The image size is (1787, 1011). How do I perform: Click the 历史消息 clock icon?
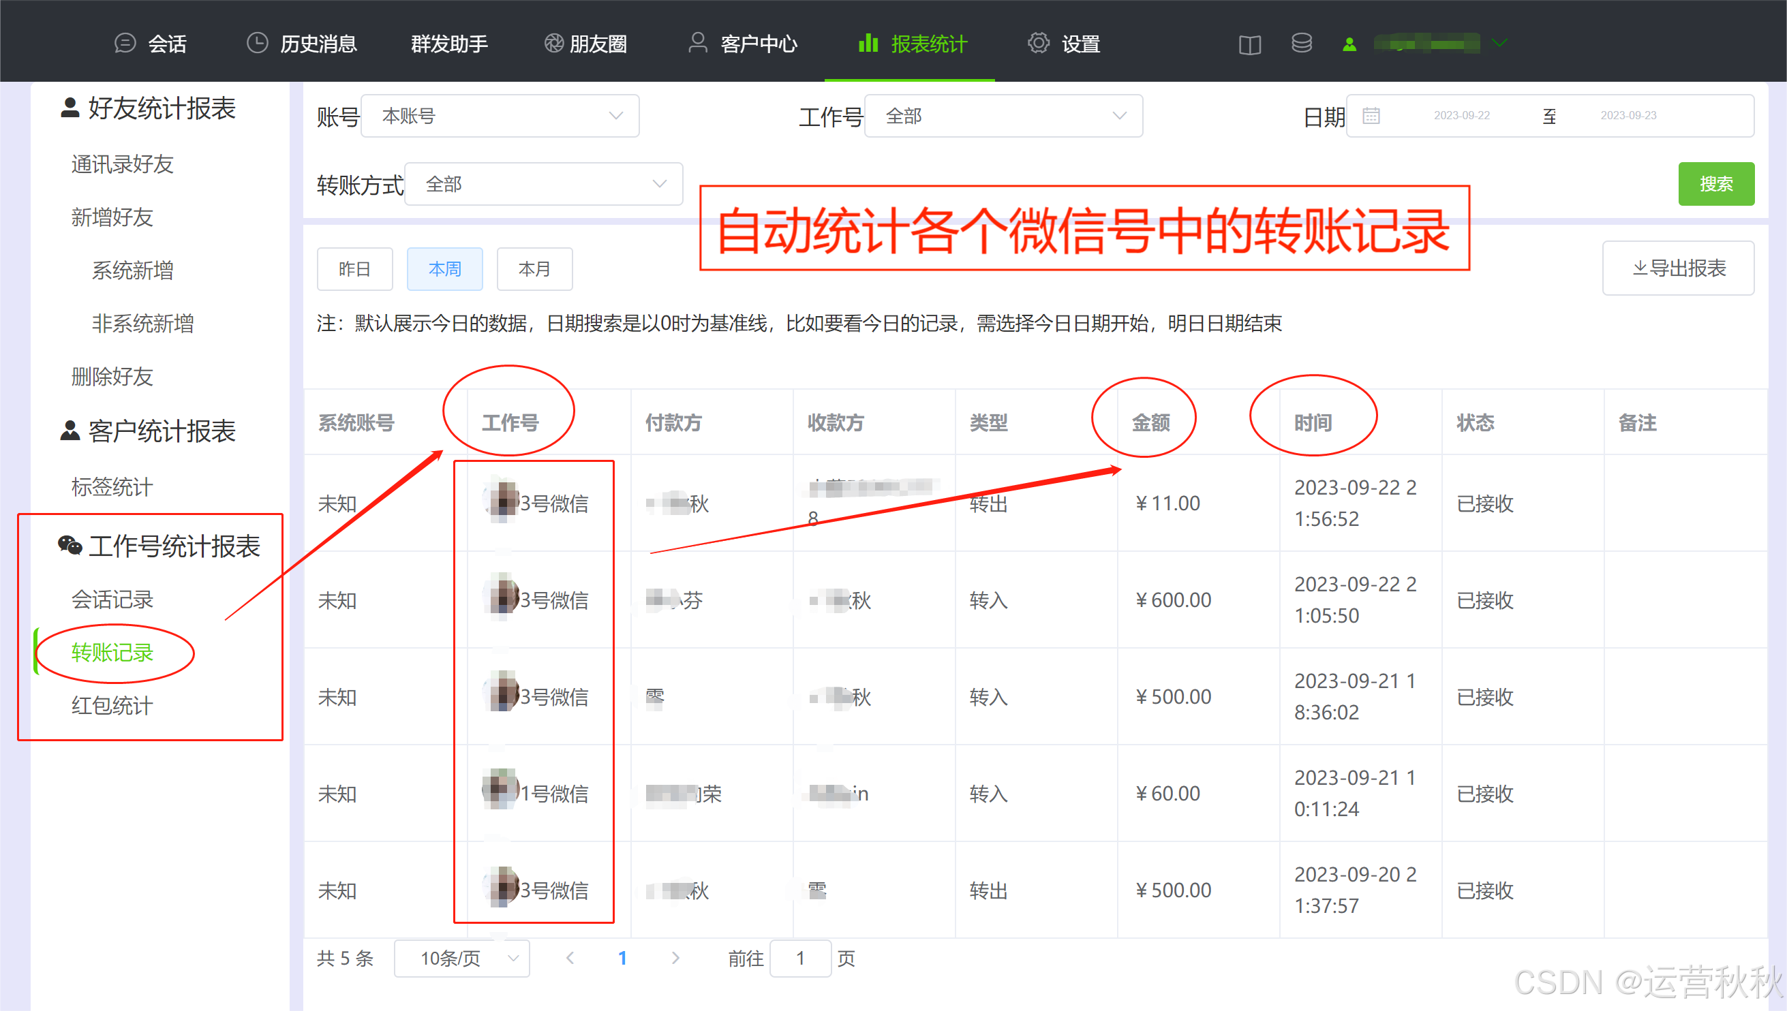tap(257, 43)
